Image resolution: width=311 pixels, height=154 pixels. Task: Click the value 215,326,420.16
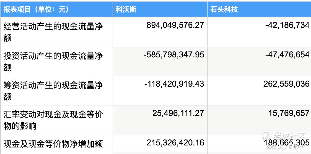pos(175,143)
